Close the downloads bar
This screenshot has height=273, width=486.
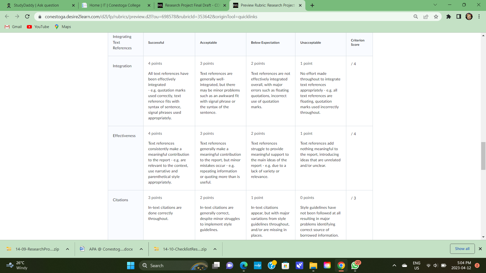click(x=480, y=249)
